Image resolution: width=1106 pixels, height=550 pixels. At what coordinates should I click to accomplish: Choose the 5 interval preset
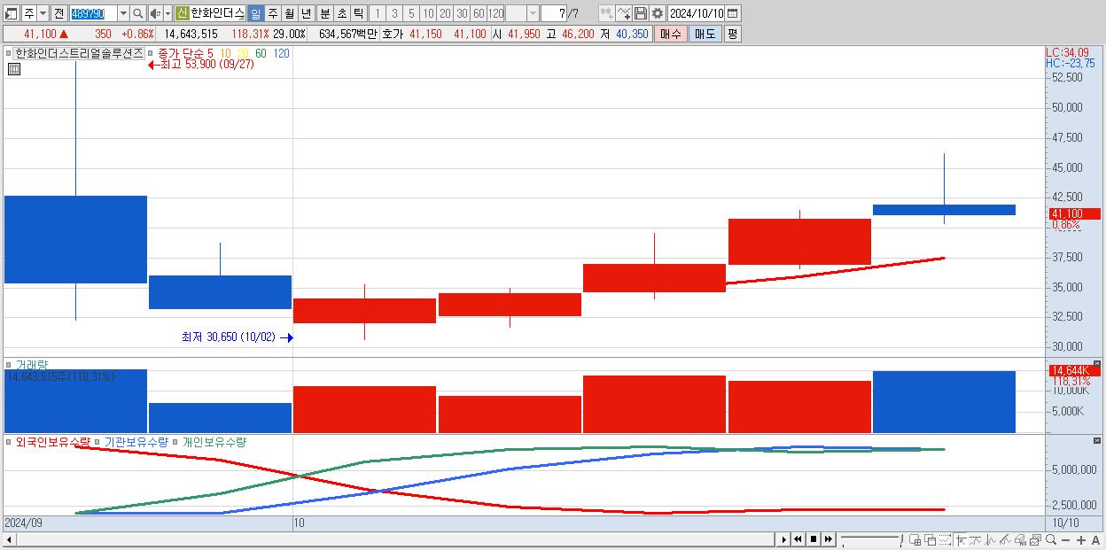pyautogui.click(x=411, y=13)
